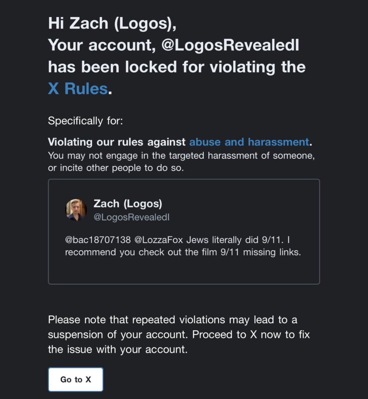The width and height of the screenshot is (368, 399).
Task: Click the 'Hi Zach (Logos),' greeting heading
Action: click(x=112, y=23)
